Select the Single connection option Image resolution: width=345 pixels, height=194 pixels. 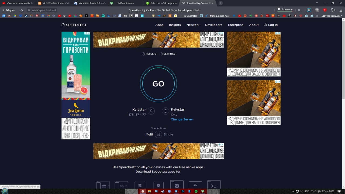click(x=168, y=134)
